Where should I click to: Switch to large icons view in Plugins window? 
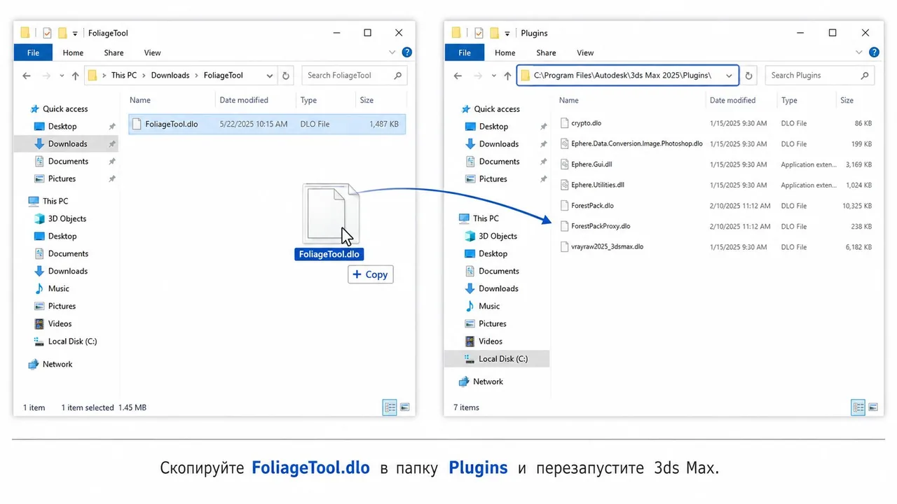click(873, 407)
